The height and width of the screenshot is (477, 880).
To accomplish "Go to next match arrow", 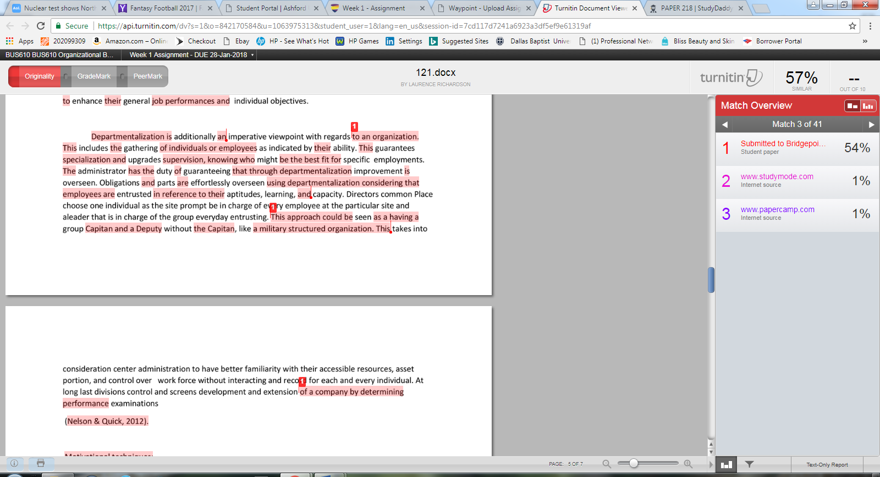I will [871, 125].
